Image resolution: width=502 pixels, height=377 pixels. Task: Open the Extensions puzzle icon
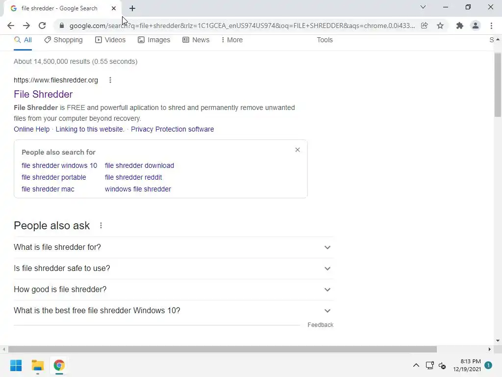click(460, 26)
